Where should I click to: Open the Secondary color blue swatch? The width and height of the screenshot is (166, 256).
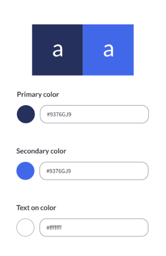pos(25,171)
